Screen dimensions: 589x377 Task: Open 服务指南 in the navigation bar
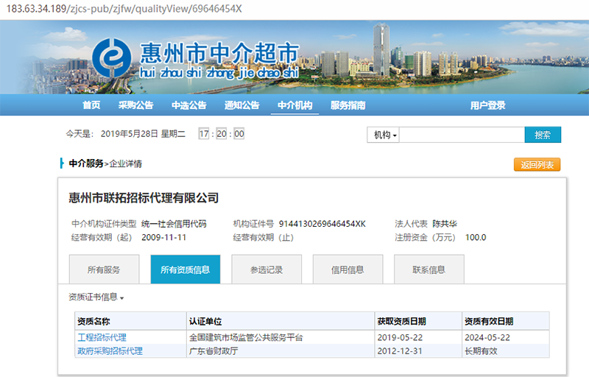pyautogui.click(x=348, y=105)
